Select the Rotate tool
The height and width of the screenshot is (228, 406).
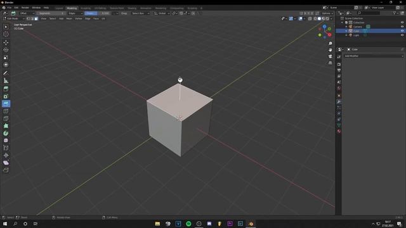(x=6, y=50)
